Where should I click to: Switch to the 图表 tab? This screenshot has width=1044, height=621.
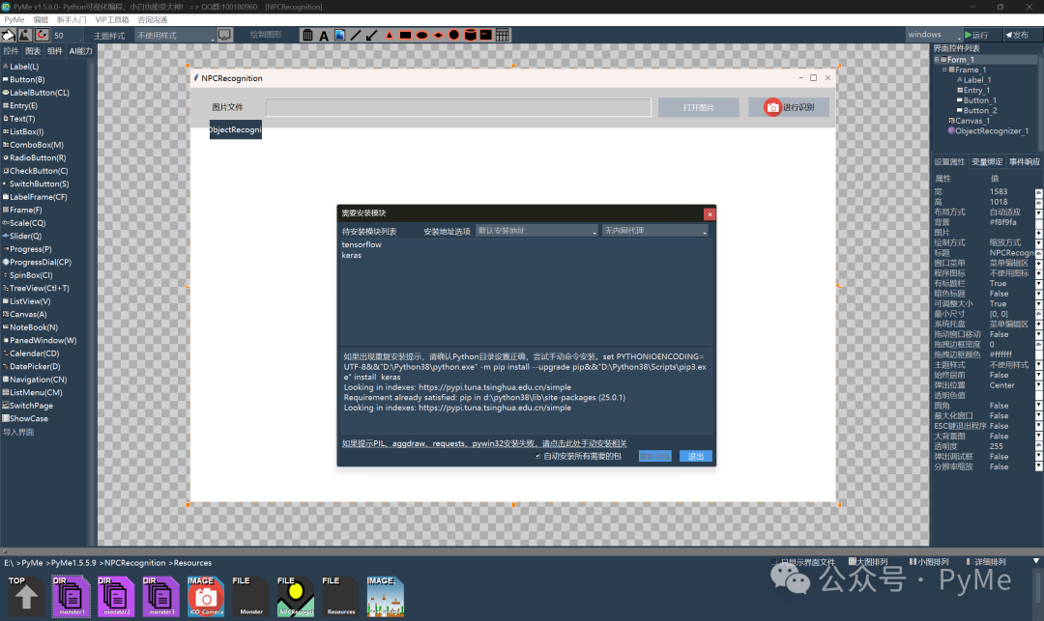[33, 51]
